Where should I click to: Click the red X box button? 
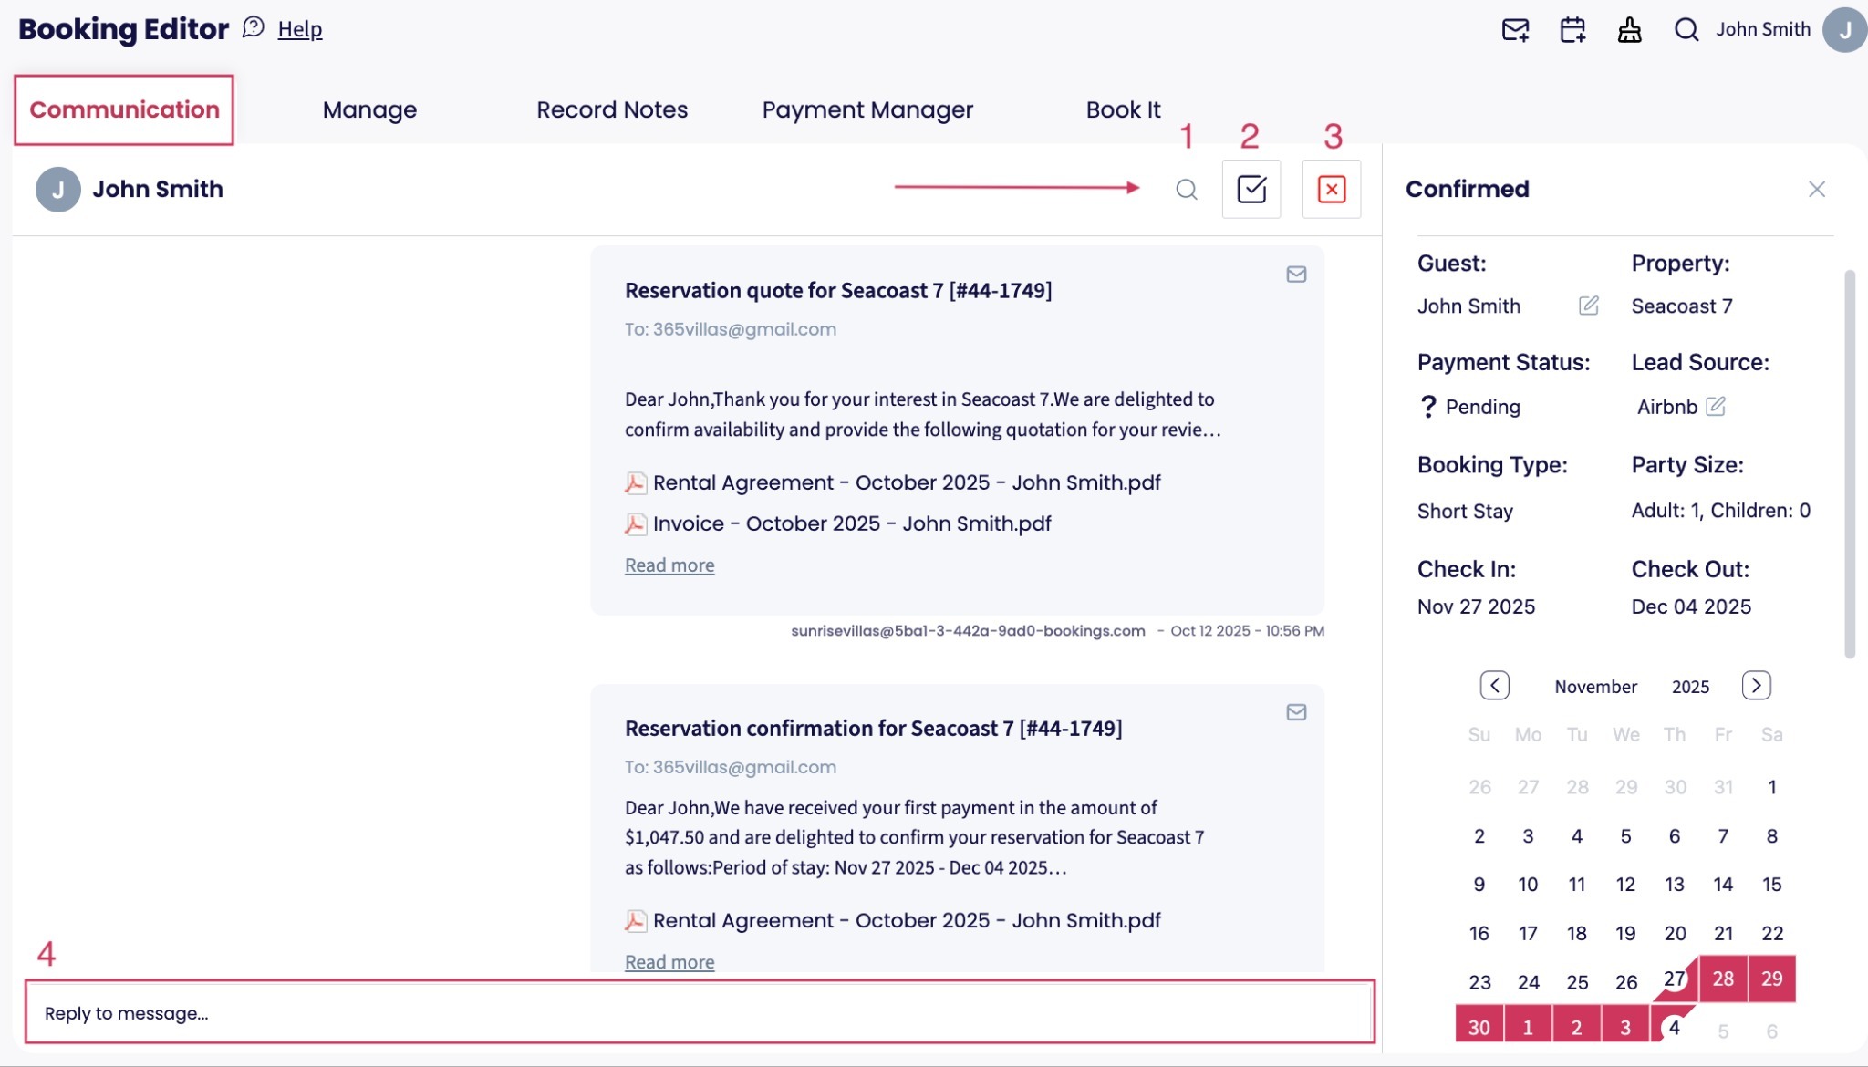coord(1332,189)
